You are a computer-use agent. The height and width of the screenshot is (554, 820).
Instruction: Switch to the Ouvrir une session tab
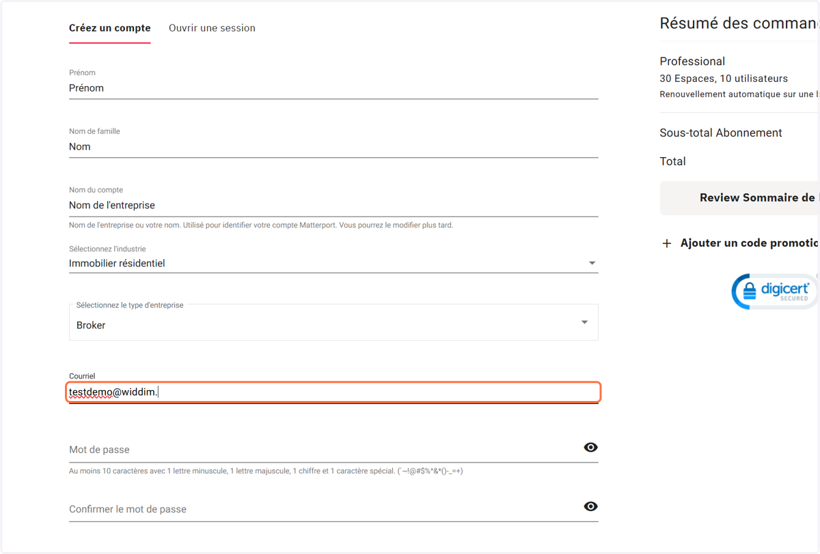212,28
